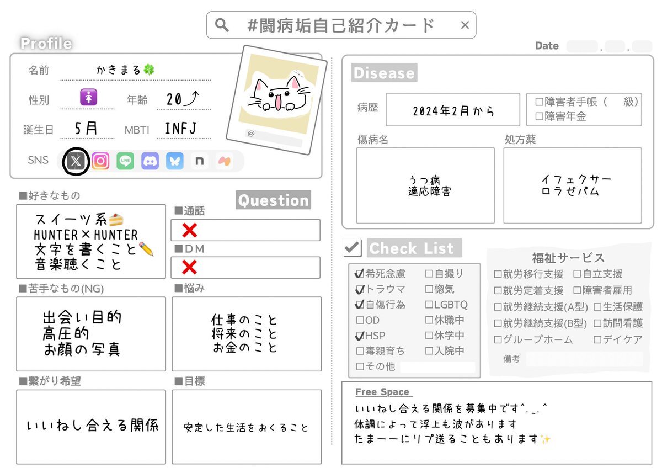Viewport: 662px width, 473px height.
Task: Toggle the トラウマ checkbox
Action: [x=360, y=289]
